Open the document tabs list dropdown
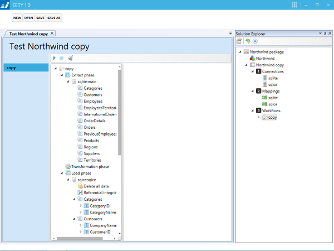 (230, 33)
